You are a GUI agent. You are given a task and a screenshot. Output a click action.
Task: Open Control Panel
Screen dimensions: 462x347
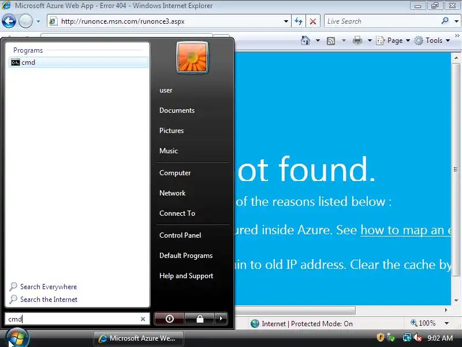click(x=180, y=235)
